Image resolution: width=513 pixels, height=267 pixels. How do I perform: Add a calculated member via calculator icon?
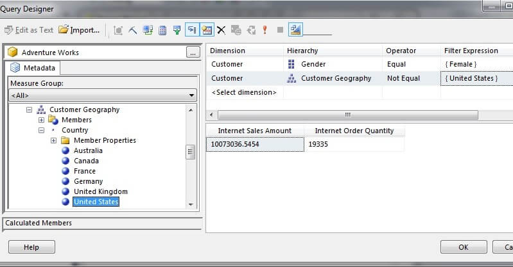(162, 30)
